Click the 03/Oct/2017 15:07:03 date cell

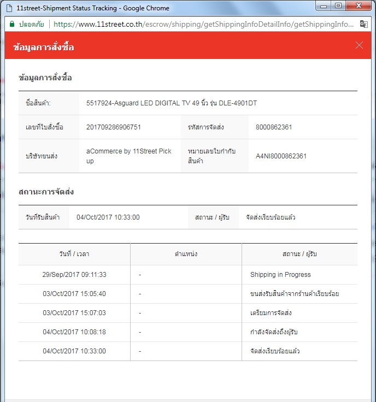pos(74,313)
